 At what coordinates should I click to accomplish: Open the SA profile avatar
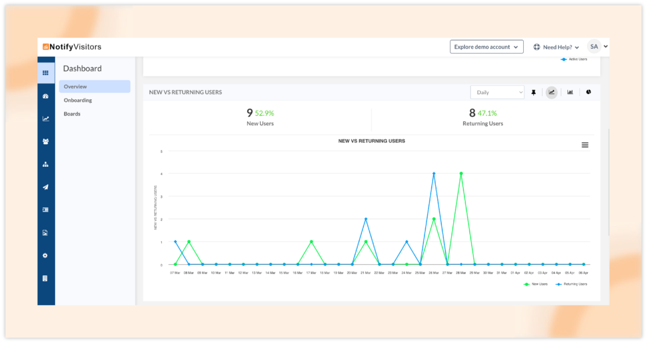(x=594, y=47)
